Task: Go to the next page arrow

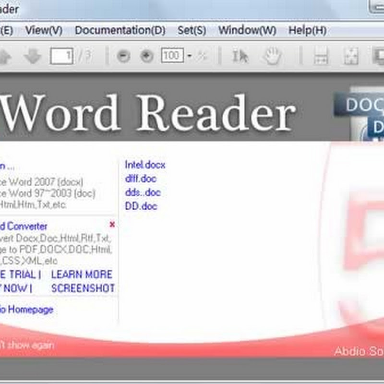Action: click(33, 56)
